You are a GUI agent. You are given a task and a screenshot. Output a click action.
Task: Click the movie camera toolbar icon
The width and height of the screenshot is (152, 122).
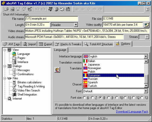[50, 9]
